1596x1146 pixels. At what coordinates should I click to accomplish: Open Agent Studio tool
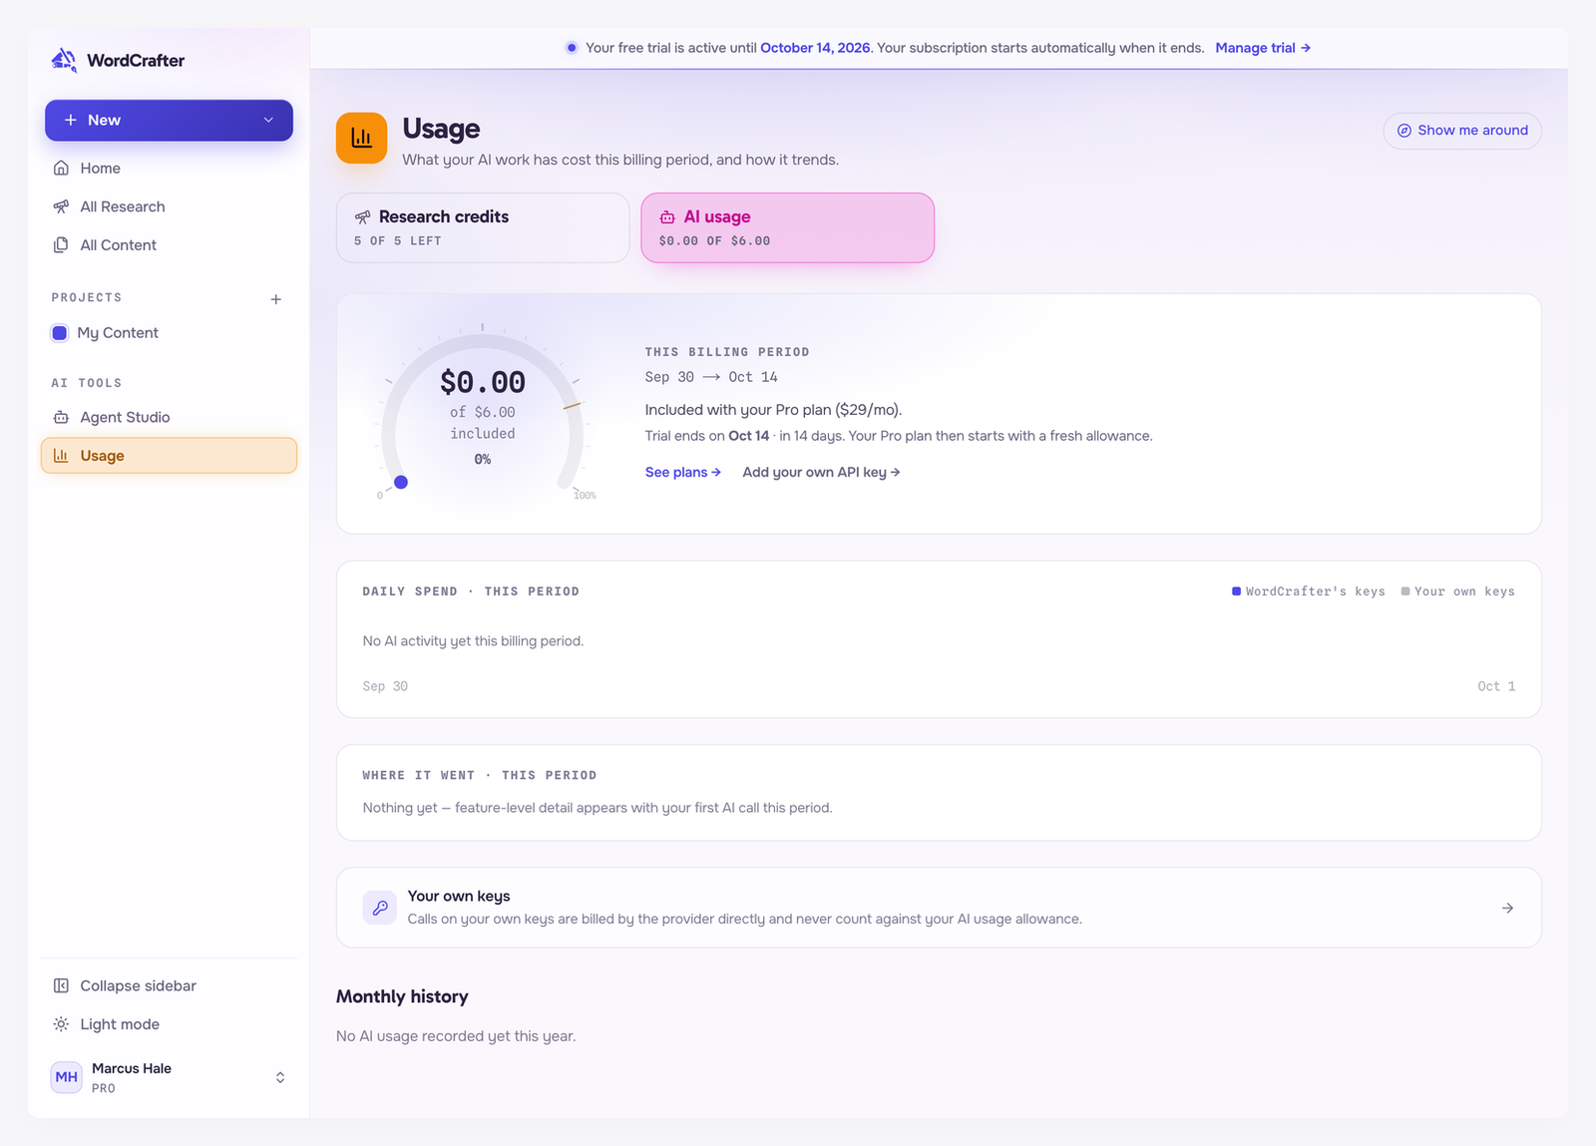[169, 417]
